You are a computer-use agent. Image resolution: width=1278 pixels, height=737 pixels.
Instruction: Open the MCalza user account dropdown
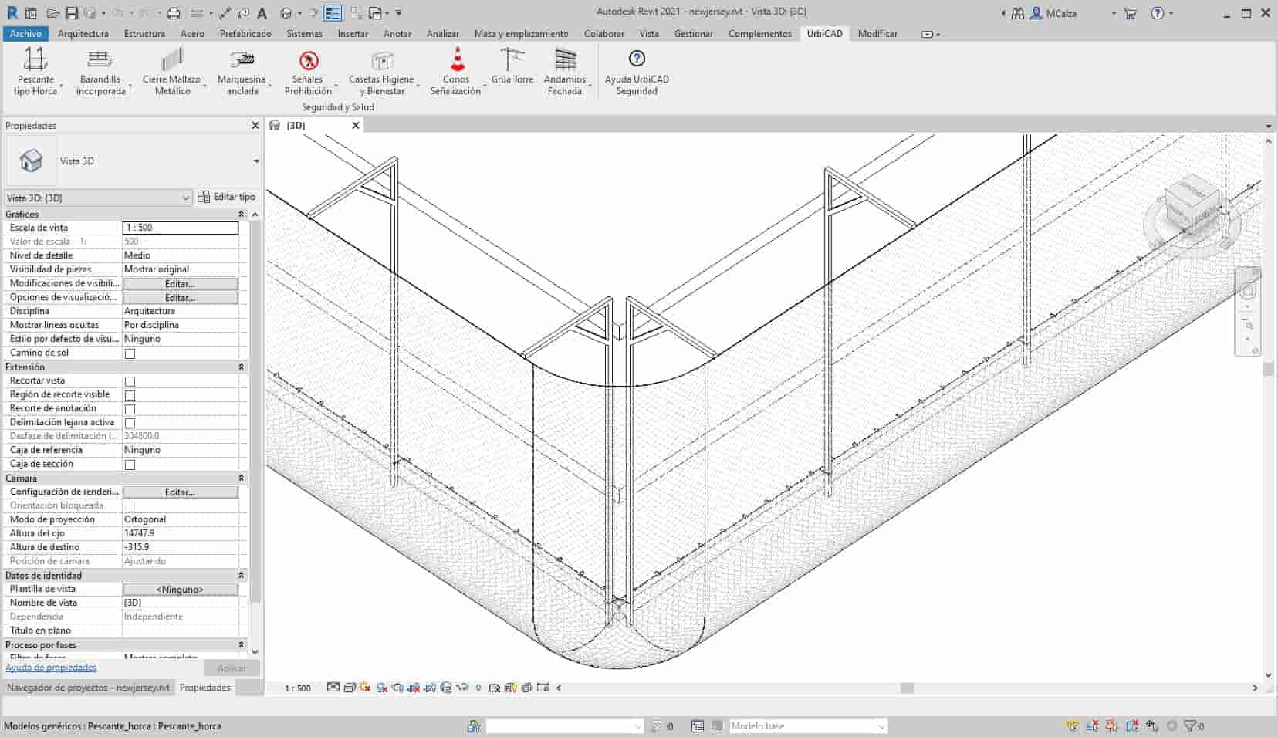1114,13
